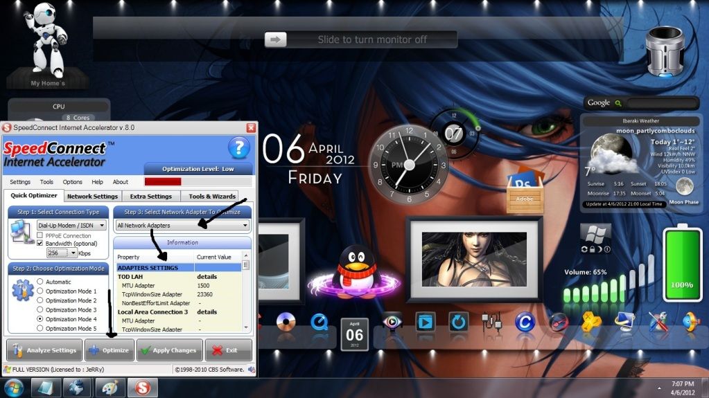
Task: Switch to the Extra Settings tab
Action: (x=150, y=196)
